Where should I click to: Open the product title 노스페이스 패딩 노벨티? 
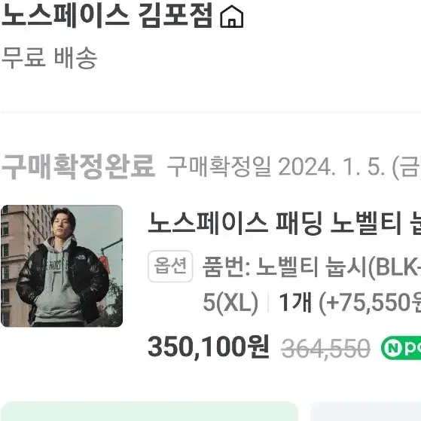(x=285, y=224)
